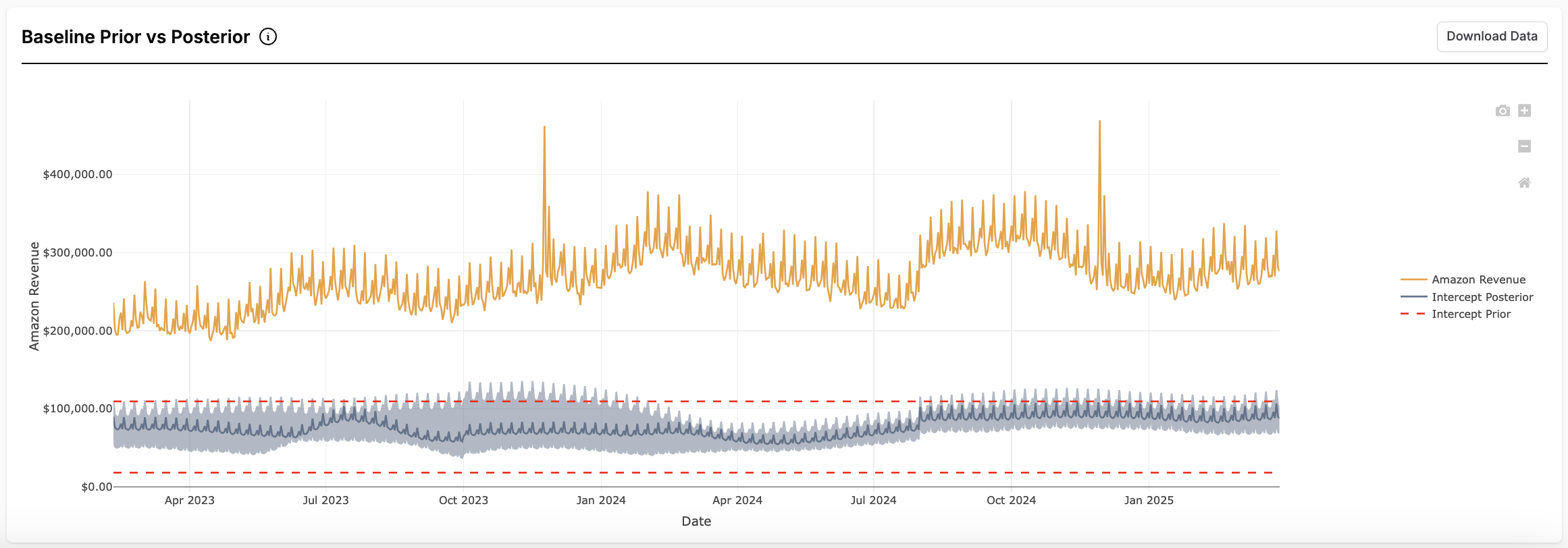Click the info icon beside the chart title
The image size is (1568, 548).
click(268, 37)
